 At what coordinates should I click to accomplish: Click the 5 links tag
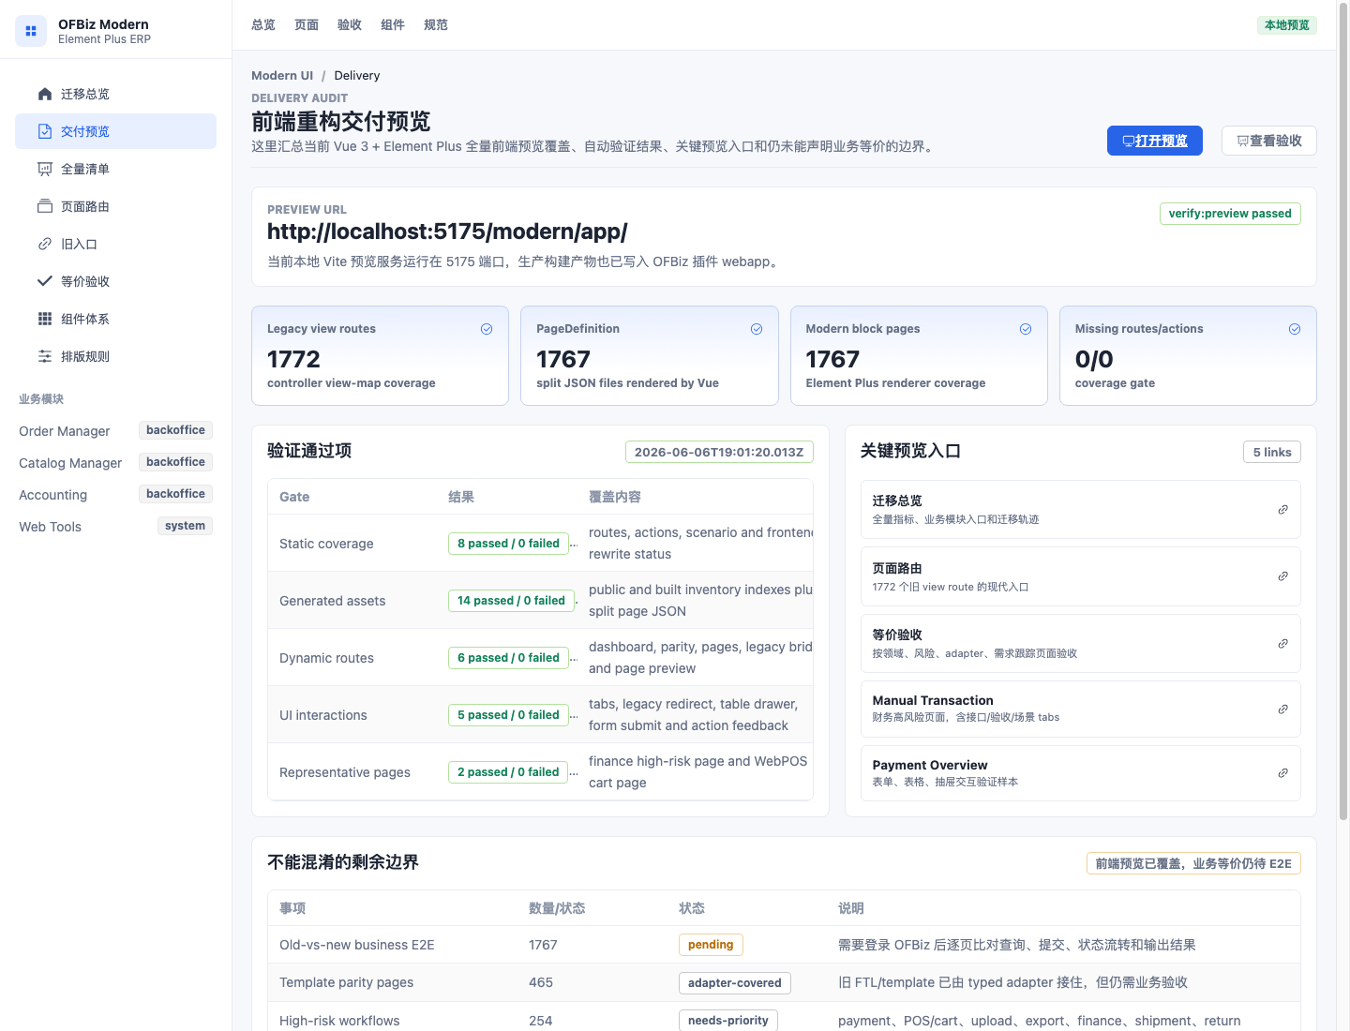coord(1272,453)
